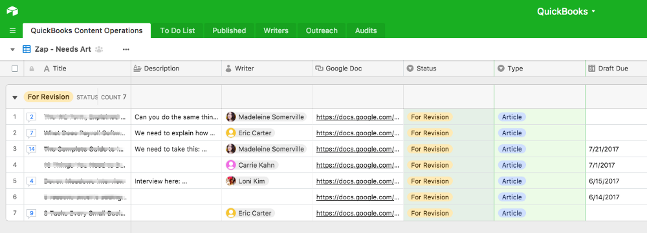The height and width of the screenshot is (233, 647).
Task: Collapse the For Revision group
Action: tap(15, 98)
